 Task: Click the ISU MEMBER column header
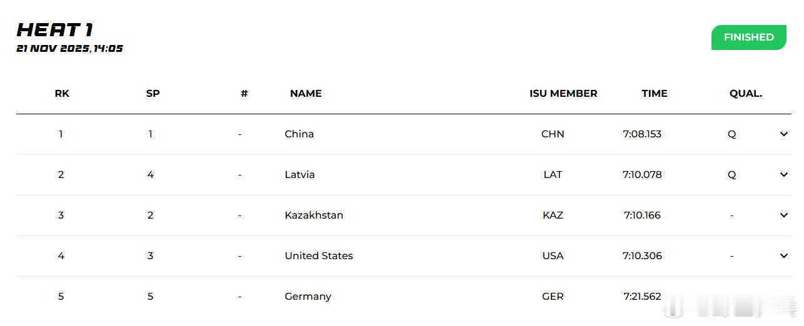click(x=563, y=94)
